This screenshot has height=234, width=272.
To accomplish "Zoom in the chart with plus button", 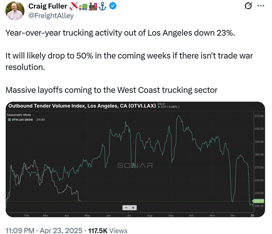I will point(133,208).
